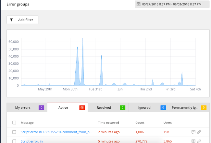This screenshot has width=211, height=143.
Task: Check the box for Script error in 1869355291-comment
Action: coord(14,132)
